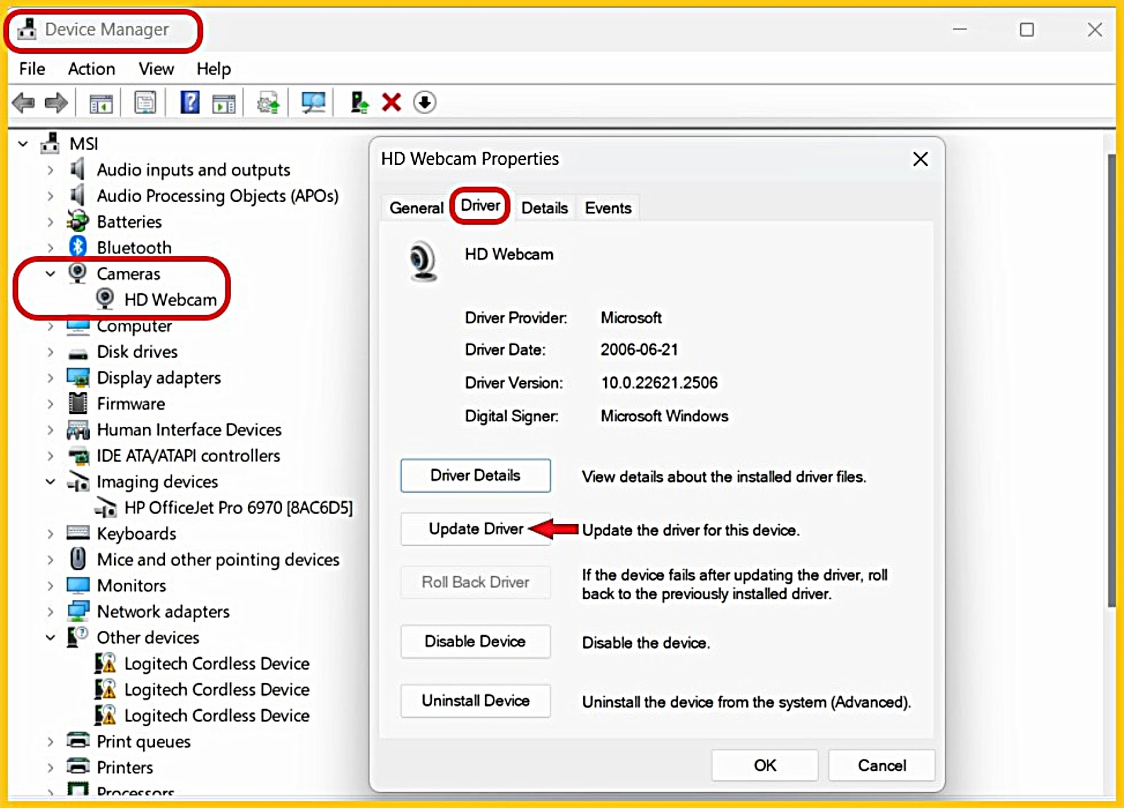
Task: Click the Driver Details button
Action: pyautogui.click(x=475, y=475)
